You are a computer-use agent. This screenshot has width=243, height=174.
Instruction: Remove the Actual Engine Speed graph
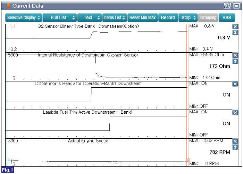click(235, 141)
